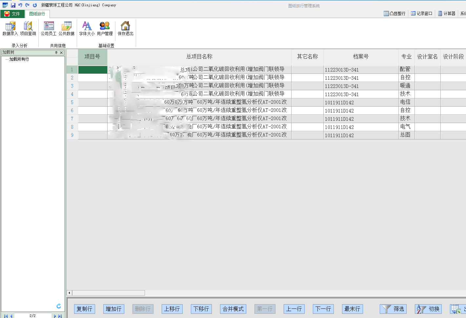Viewport: 466px width, 318px height.
Task: Open 字体大小 font size setting
Action: coord(87,28)
